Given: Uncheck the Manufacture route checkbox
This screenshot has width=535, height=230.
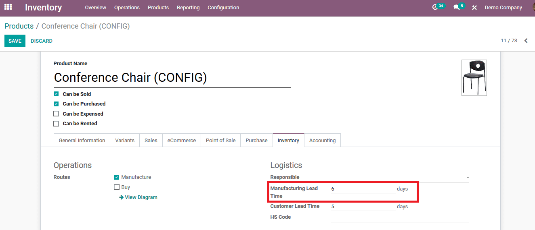Looking at the screenshot, I should pyautogui.click(x=117, y=177).
